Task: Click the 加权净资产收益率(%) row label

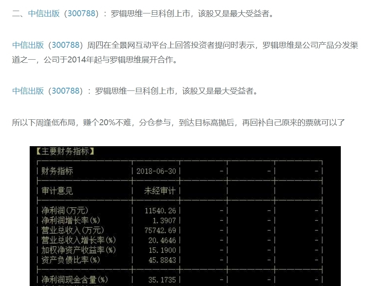Action: point(79,250)
